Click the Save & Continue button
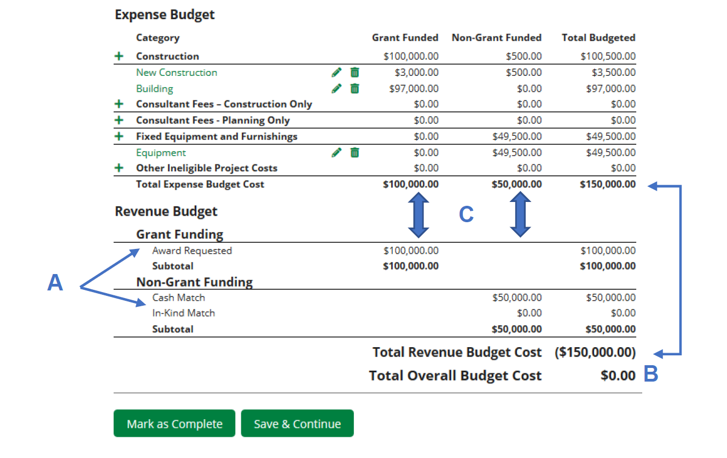Screen dimensions: 727x458 [297, 424]
